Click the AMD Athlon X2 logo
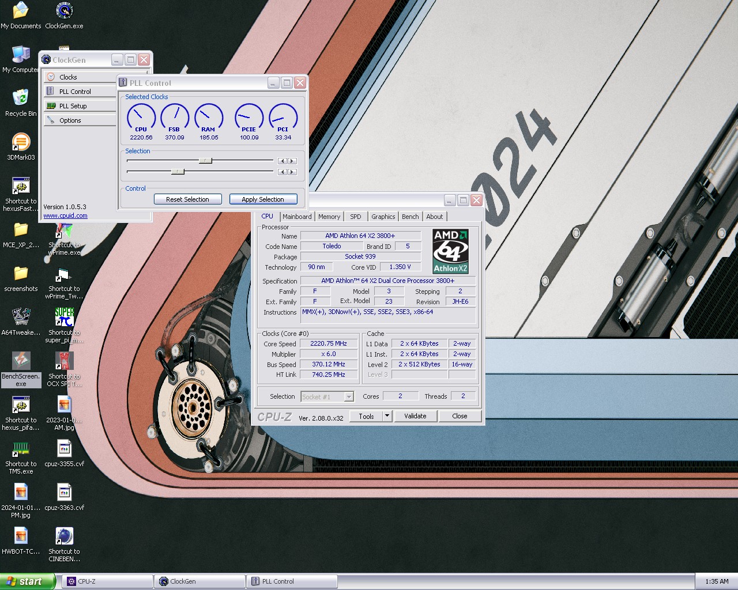The width and height of the screenshot is (738, 590). coord(450,251)
